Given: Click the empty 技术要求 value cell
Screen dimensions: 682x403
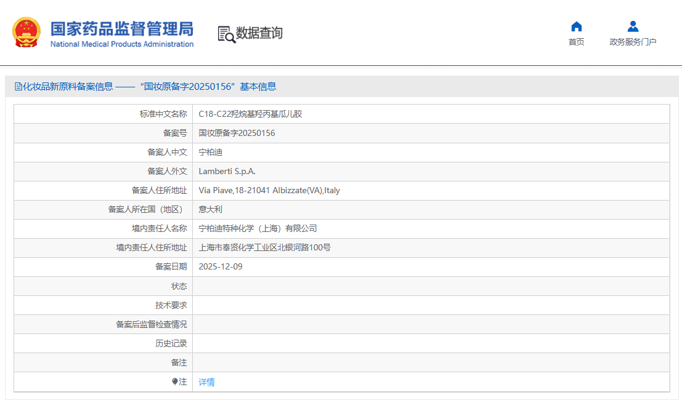Looking at the screenshot, I should (x=430, y=305).
